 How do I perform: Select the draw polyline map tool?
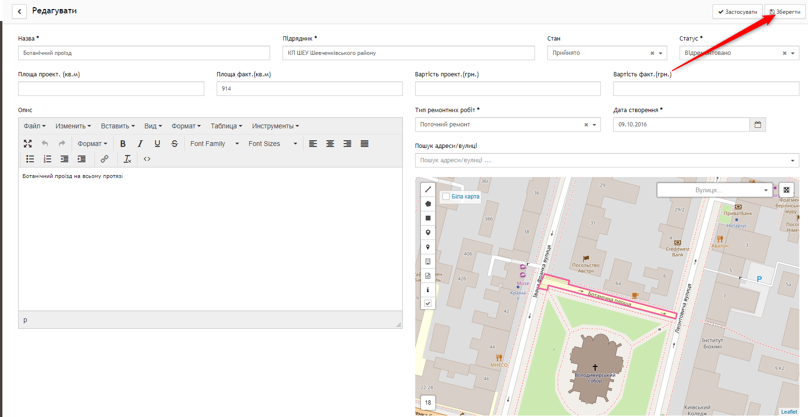428,189
